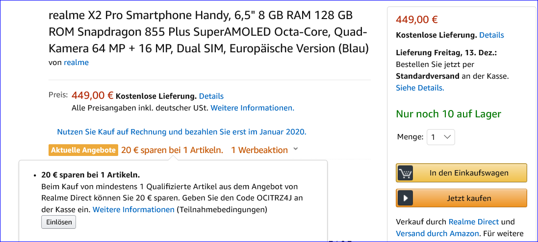The image size is (538, 242).
Task: Open Weitere Informationen link about USt
Action: coord(253,108)
